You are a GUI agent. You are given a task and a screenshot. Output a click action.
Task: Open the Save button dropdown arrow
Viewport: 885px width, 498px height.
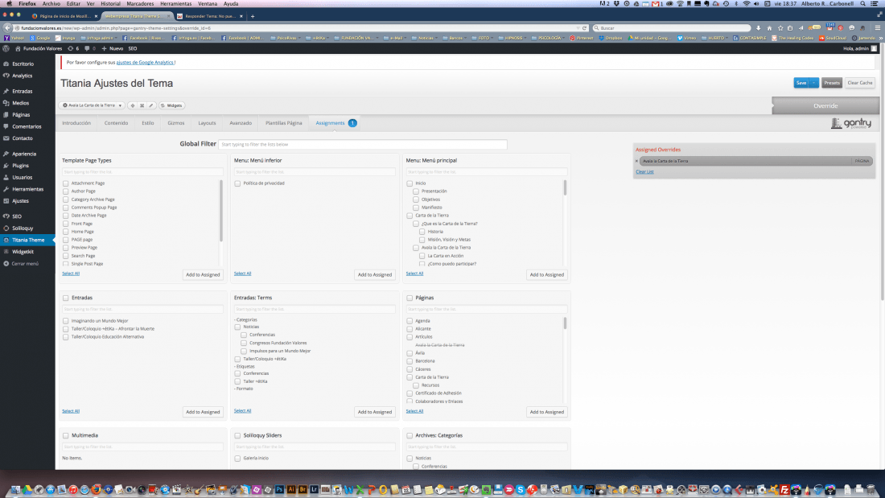tap(813, 83)
